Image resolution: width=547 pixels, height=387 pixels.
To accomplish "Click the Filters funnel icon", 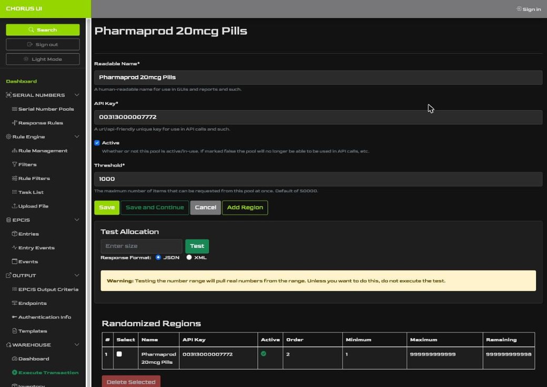I will [14, 164].
